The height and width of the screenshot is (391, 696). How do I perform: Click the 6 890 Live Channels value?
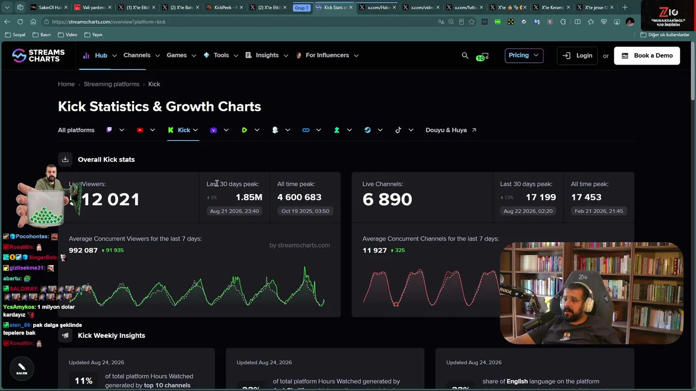tap(387, 199)
